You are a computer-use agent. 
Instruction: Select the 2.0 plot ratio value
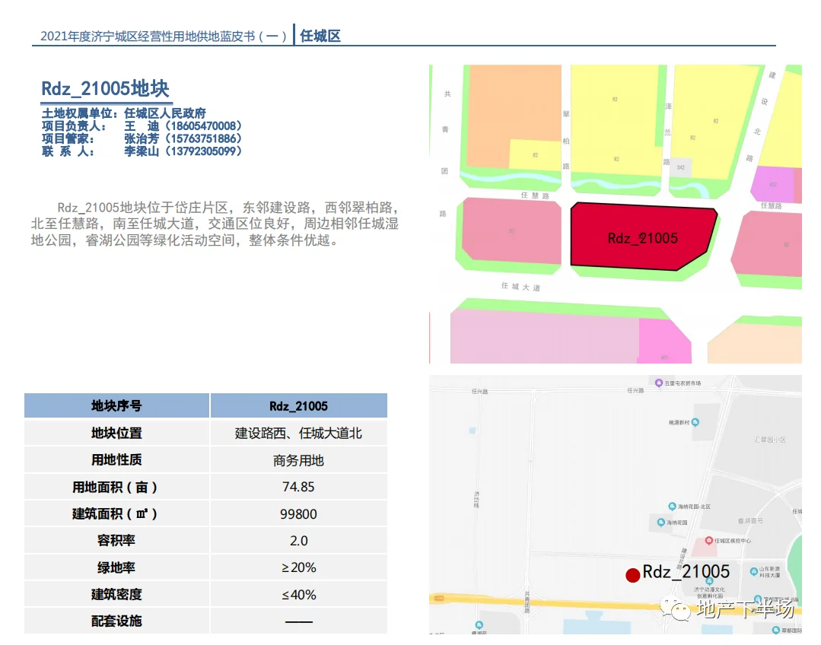(x=298, y=541)
